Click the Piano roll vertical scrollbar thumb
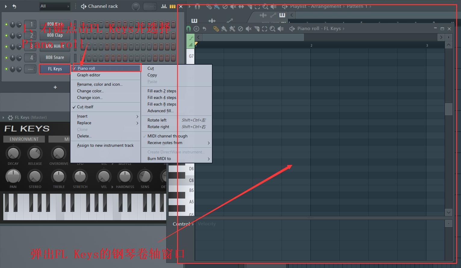 [449, 109]
